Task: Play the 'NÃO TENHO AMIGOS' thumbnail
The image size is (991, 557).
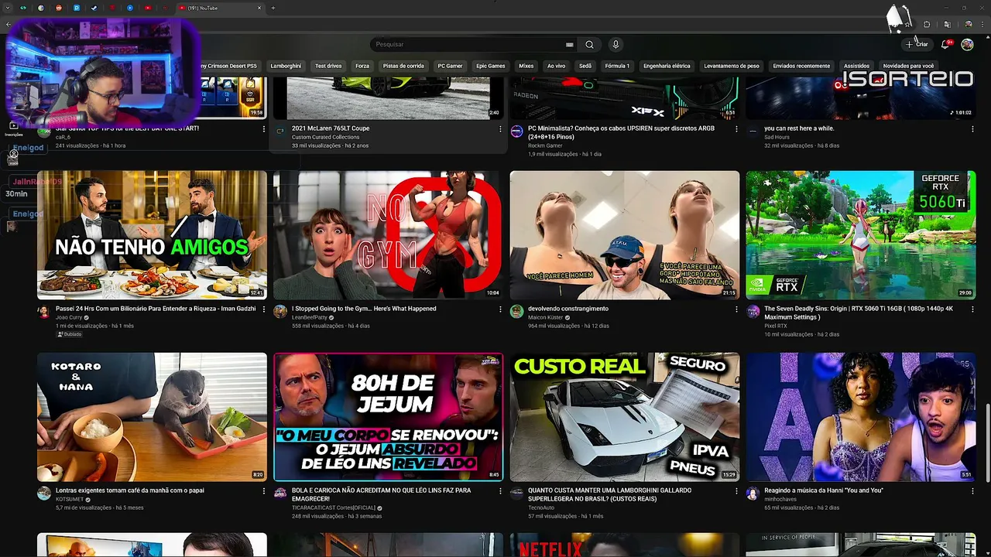Action: pyautogui.click(x=152, y=235)
